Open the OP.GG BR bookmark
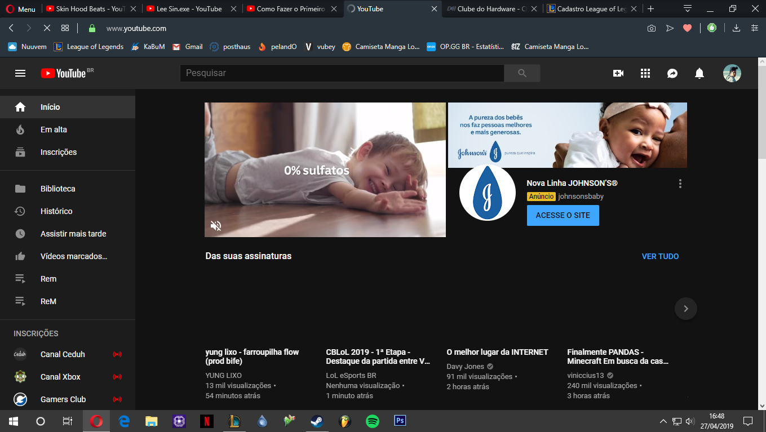 [466, 47]
